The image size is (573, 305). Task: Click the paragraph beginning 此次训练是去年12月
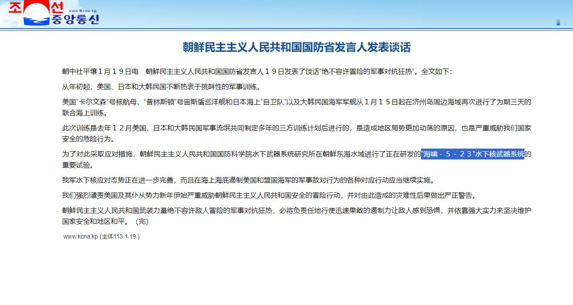click(297, 133)
